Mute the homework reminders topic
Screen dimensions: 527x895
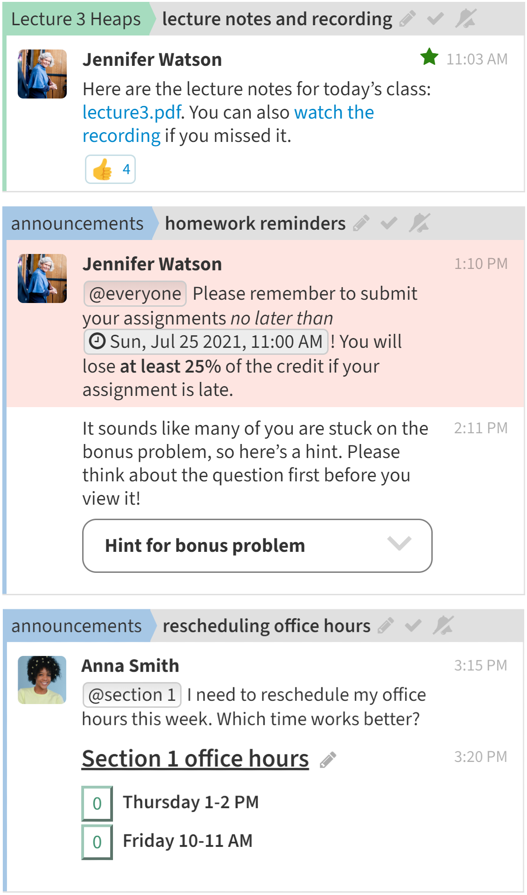pyautogui.click(x=419, y=223)
